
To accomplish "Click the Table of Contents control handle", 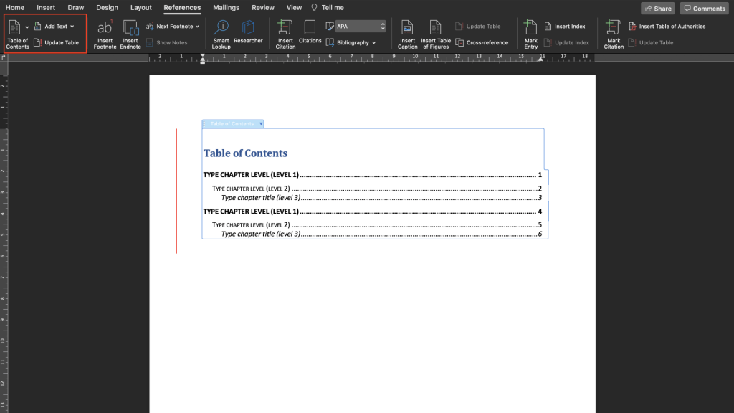I will [x=204, y=123].
